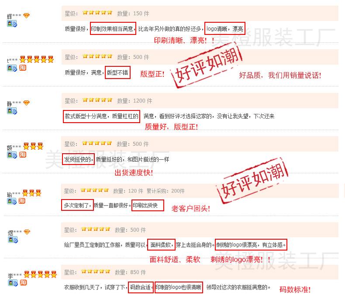Click the username 瑜***
345x299 pixels.
pos(14,194)
